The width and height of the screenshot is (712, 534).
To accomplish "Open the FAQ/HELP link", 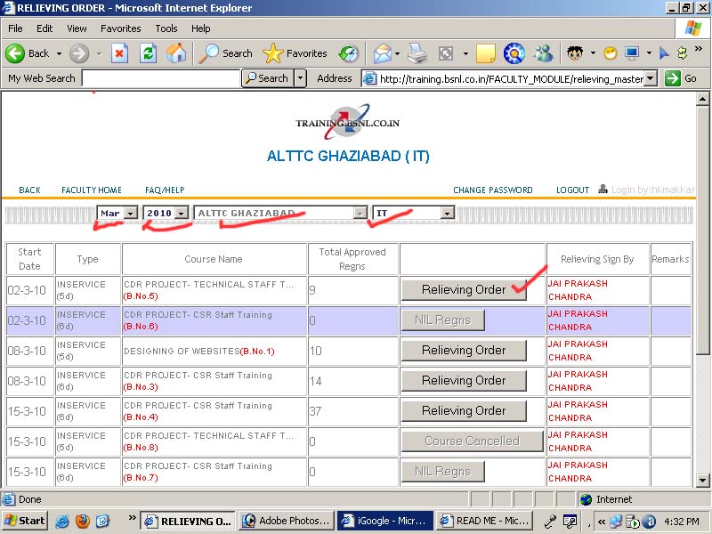I will [x=165, y=190].
